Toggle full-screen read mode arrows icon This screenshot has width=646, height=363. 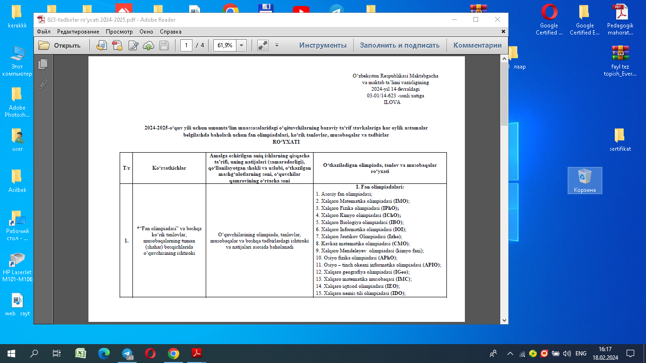263,45
